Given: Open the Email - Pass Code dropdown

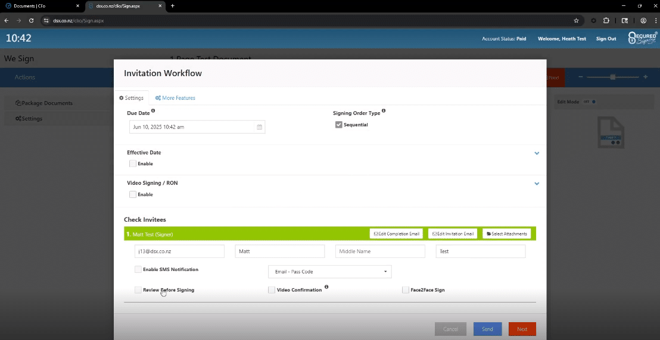Looking at the screenshot, I should (x=330, y=272).
